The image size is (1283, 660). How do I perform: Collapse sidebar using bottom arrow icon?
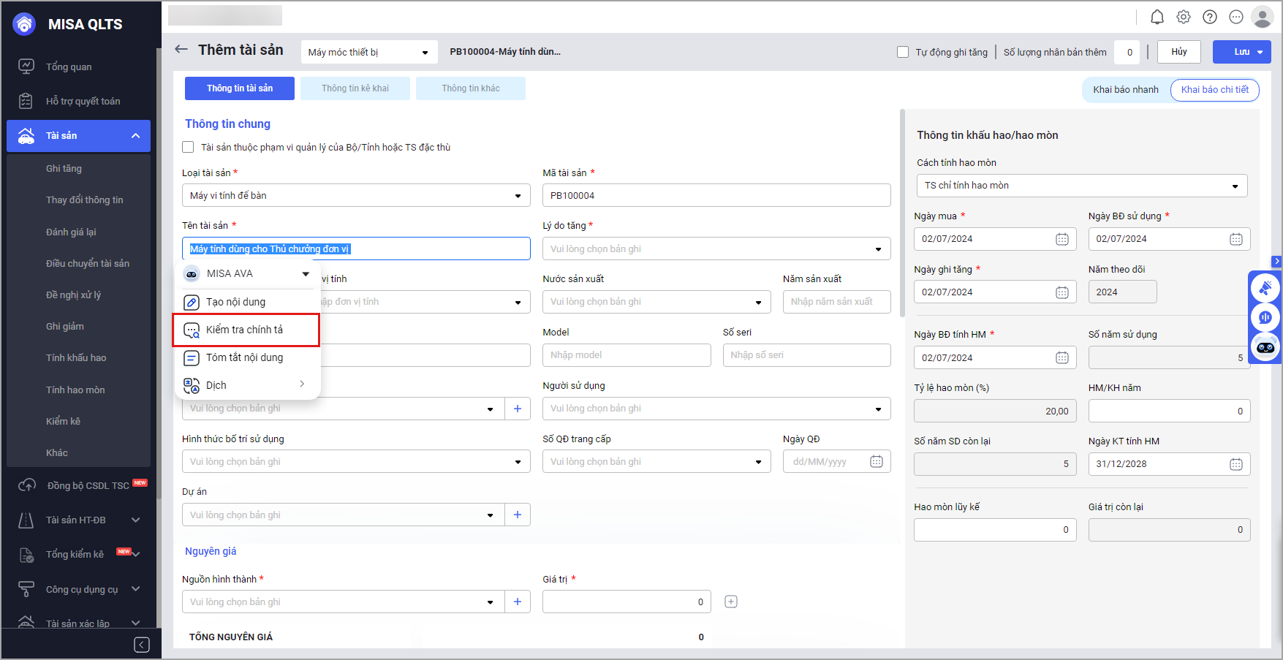tap(142, 644)
